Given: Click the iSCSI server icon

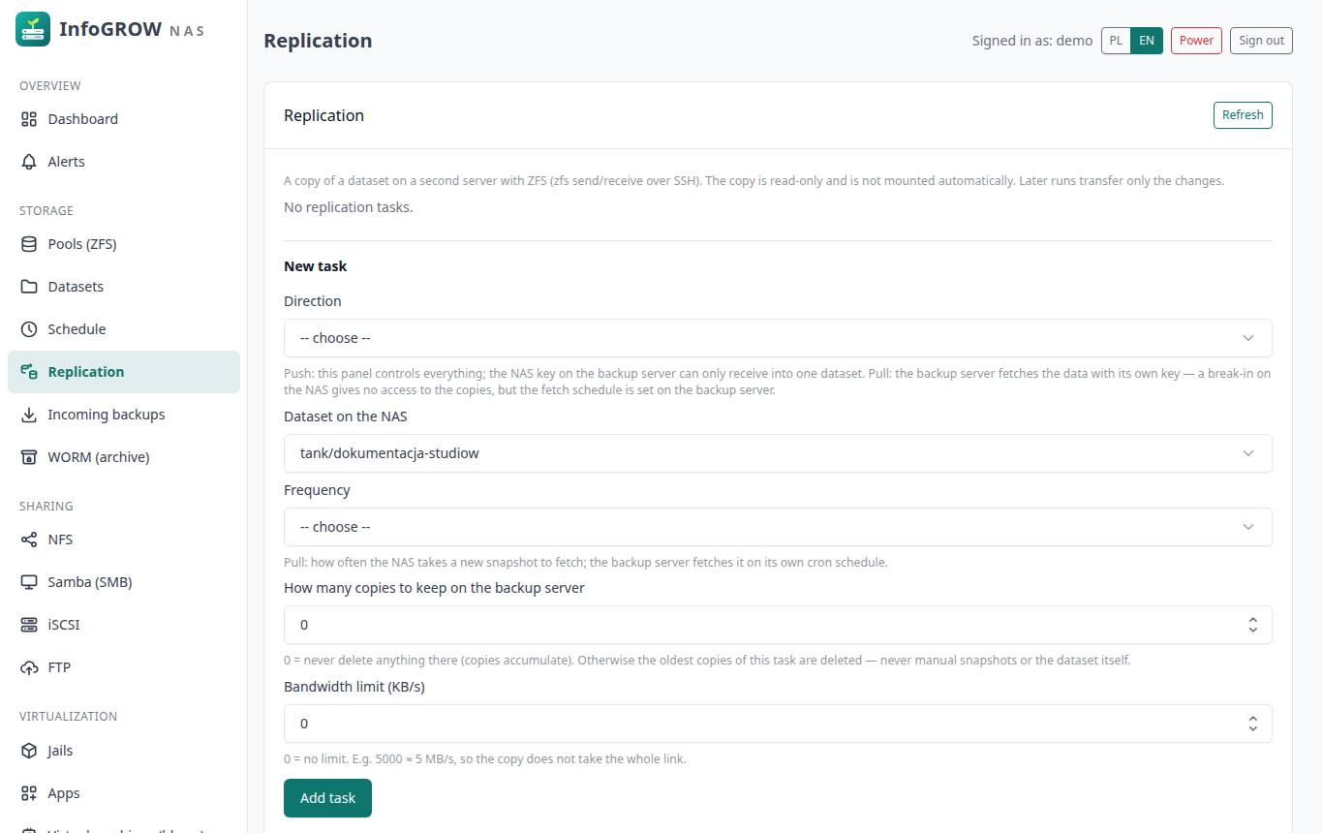Looking at the screenshot, I should [29, 625].
